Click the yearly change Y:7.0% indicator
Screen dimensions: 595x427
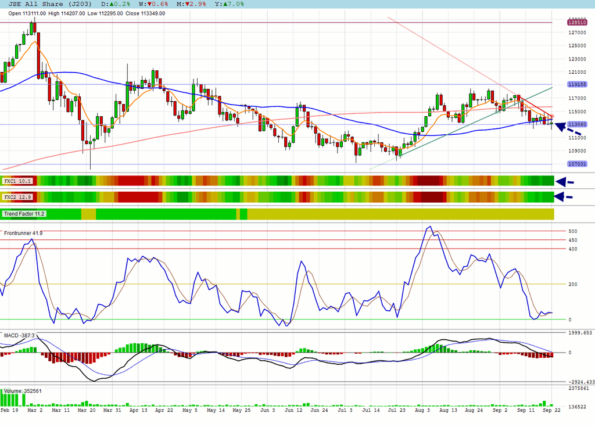click(x=229, y=4)
